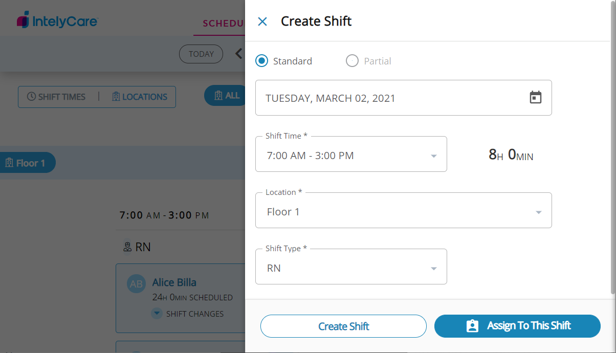Click the Floor 1 building icon
Screen dimensions: 616x353
[9, 163]
